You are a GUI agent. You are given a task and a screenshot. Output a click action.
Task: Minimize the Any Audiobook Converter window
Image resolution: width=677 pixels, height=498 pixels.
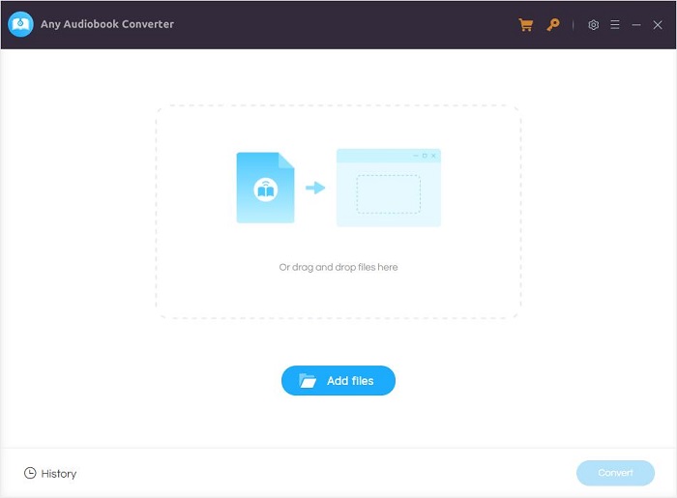[636, 25]
